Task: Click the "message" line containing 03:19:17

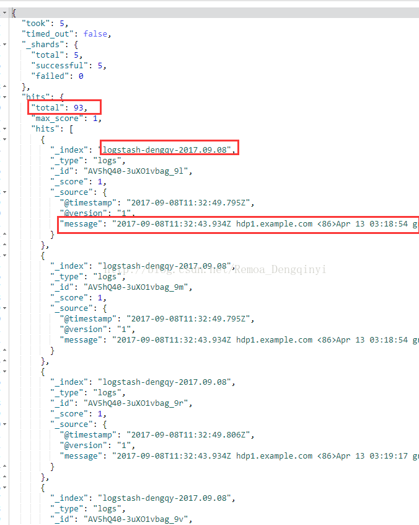Action: tap(239, 456)
